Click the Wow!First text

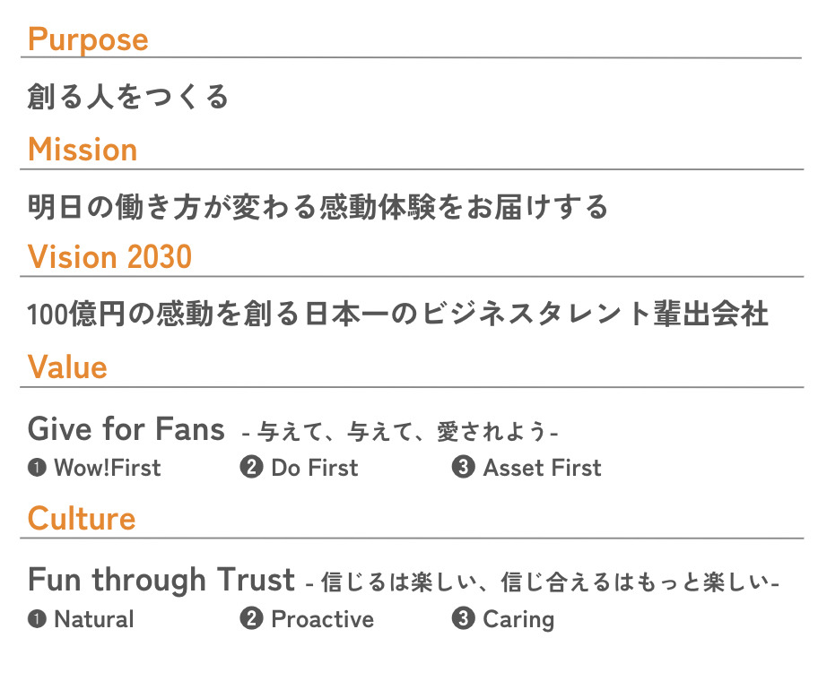click(x=108, y=468)
